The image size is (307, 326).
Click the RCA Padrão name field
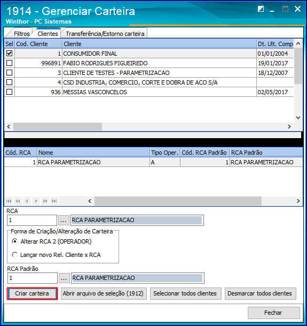tap(138, 278)
